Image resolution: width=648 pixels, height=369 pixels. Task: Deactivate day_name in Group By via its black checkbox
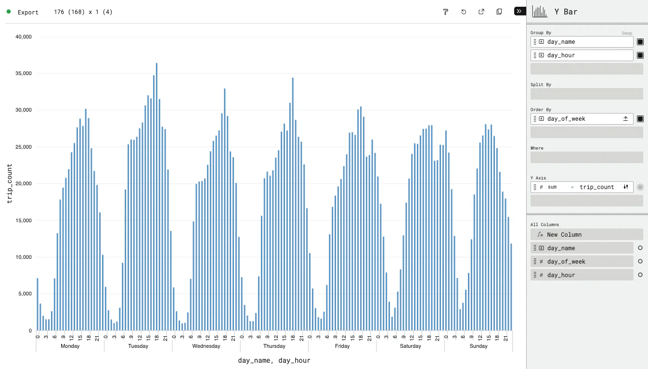[x=640, y=42]
